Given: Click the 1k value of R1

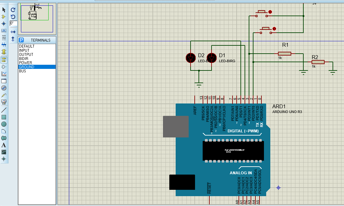Looking at the screenshot, I should [280, 58].
